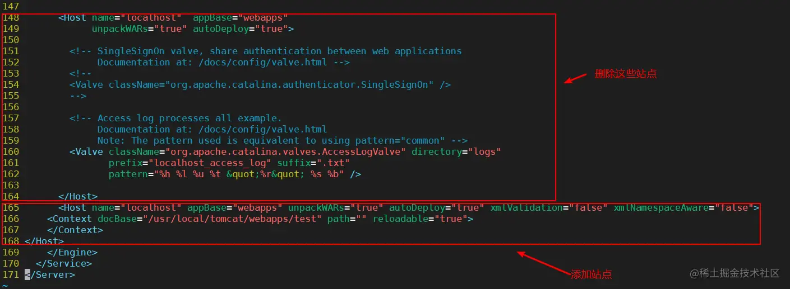Click line number 169 in the gutter
This screenshot has width=790, height=289.
11,252
